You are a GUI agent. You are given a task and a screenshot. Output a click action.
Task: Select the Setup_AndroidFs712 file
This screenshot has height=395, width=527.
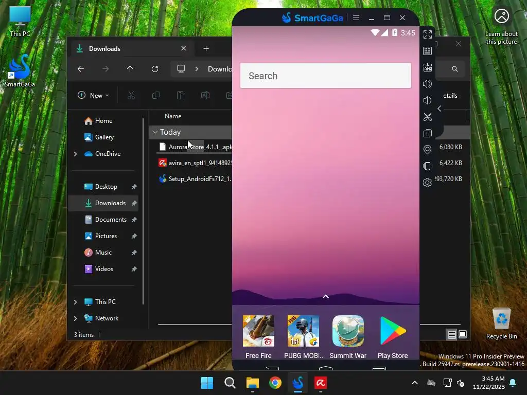pos(195,178)
